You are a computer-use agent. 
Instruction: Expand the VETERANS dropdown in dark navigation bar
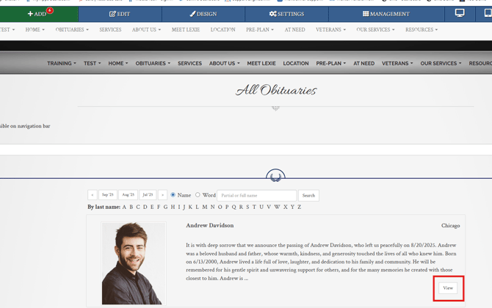[x=397, y=64]
